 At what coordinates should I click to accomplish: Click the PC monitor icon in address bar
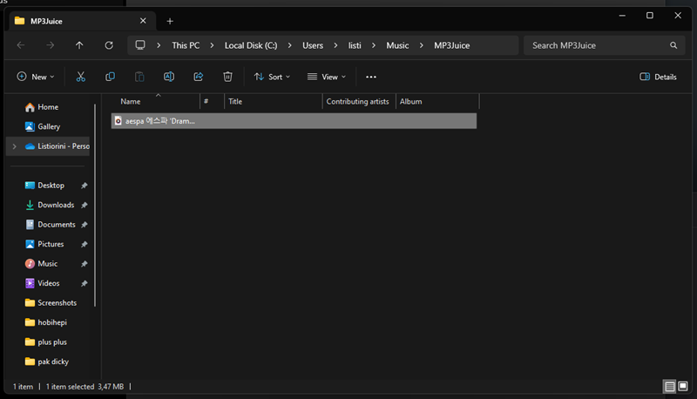pyautogui.click(x=140, y=45)
